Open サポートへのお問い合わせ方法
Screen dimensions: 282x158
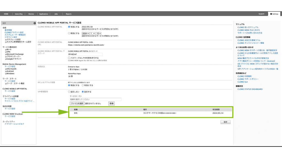point(250,33)
